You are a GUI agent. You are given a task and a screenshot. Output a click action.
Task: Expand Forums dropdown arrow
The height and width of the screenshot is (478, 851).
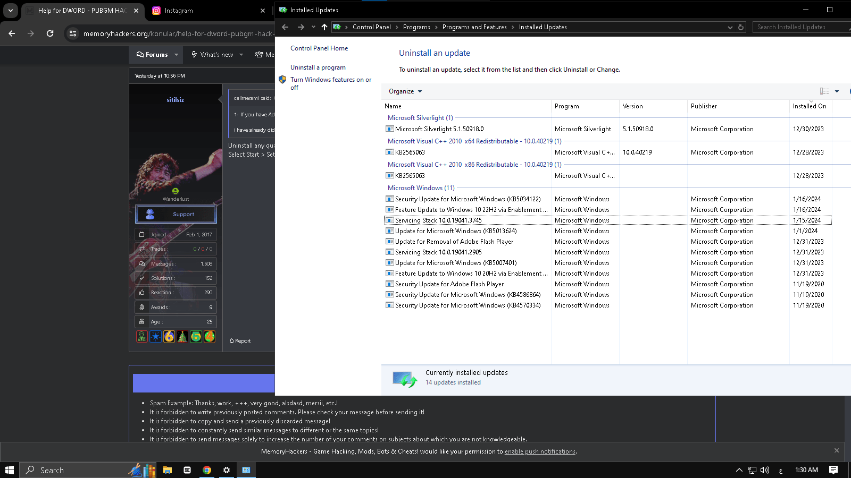(177, 55)
